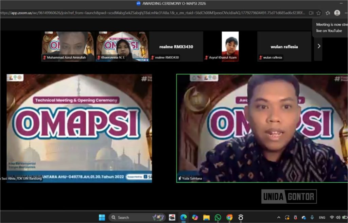This screenshot has height=223, width=348.
Task: Click muted mic icon beside Asyraf Khairul Azam
Action: [x=207, y=58]
